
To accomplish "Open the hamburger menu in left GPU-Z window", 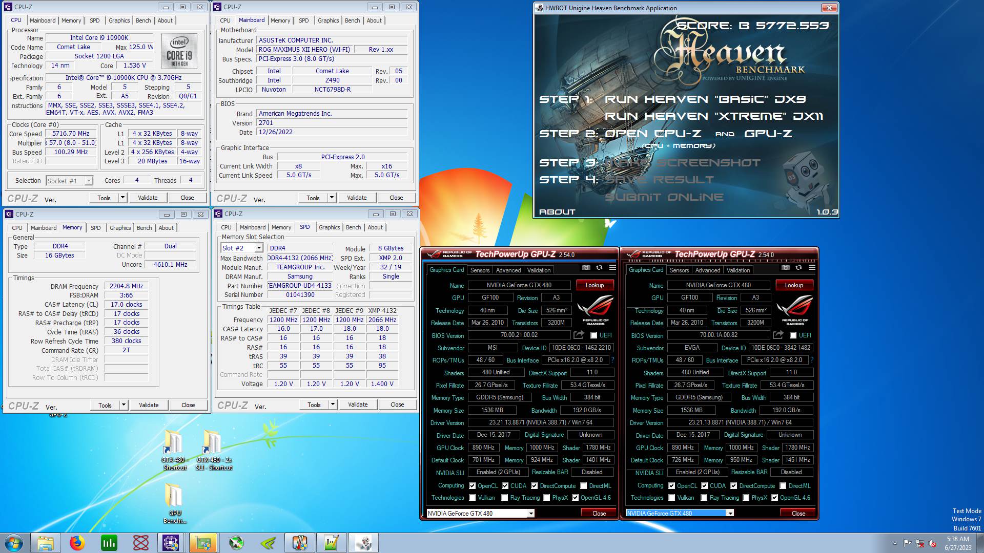I will click(612, 268).
